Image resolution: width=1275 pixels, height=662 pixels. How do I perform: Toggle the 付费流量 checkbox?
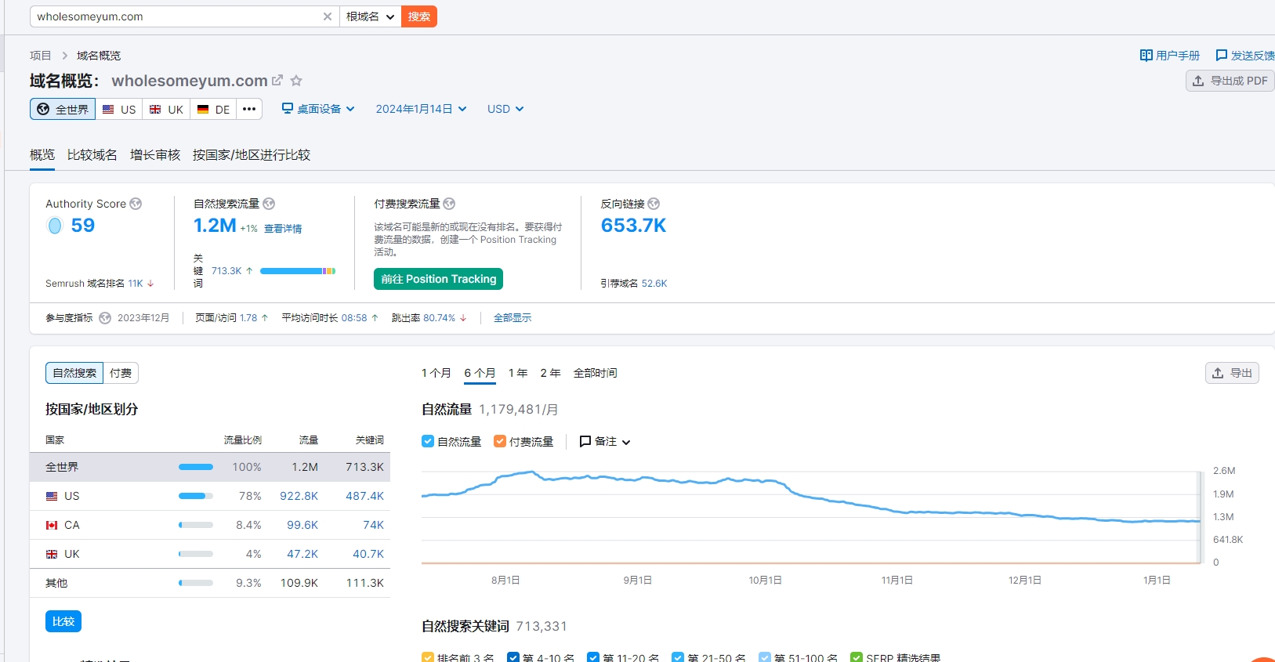pyautogui.click(x=500, y=441)
